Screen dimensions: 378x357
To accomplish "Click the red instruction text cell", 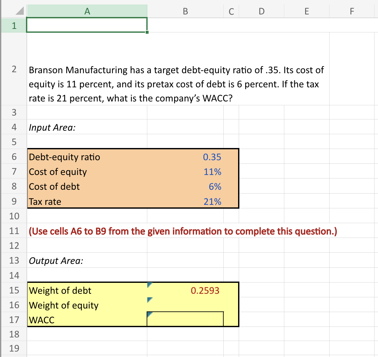I will point(128,231).
